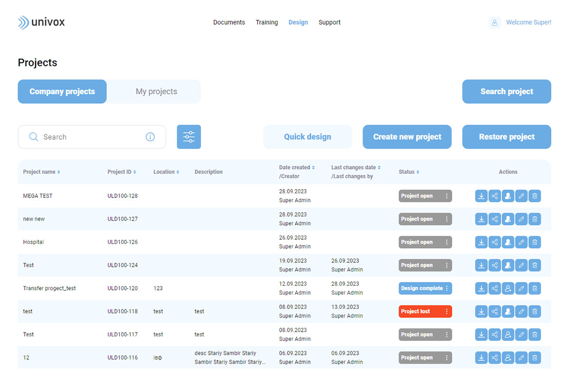The height and width of the screenshot is (379, 569).
Task: Assign user to Hospital project
Action: (508, 242)
